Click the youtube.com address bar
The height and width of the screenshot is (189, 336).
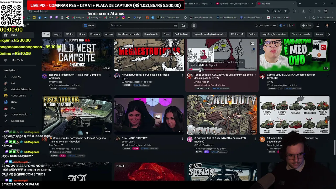(x=147, y=11)
